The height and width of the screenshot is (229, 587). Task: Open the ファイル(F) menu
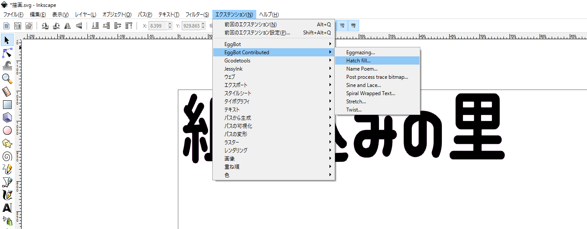pyautogui.click(x=13, y=15)
